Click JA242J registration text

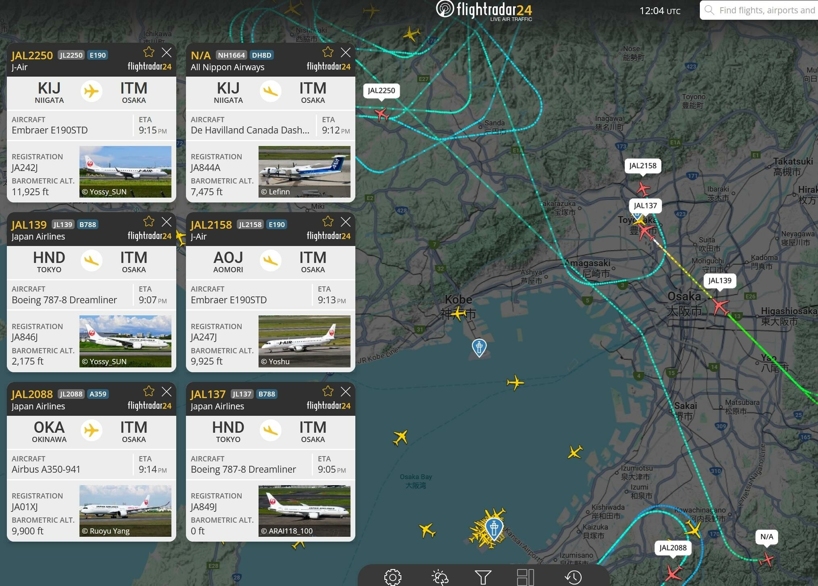pos(25,167)
